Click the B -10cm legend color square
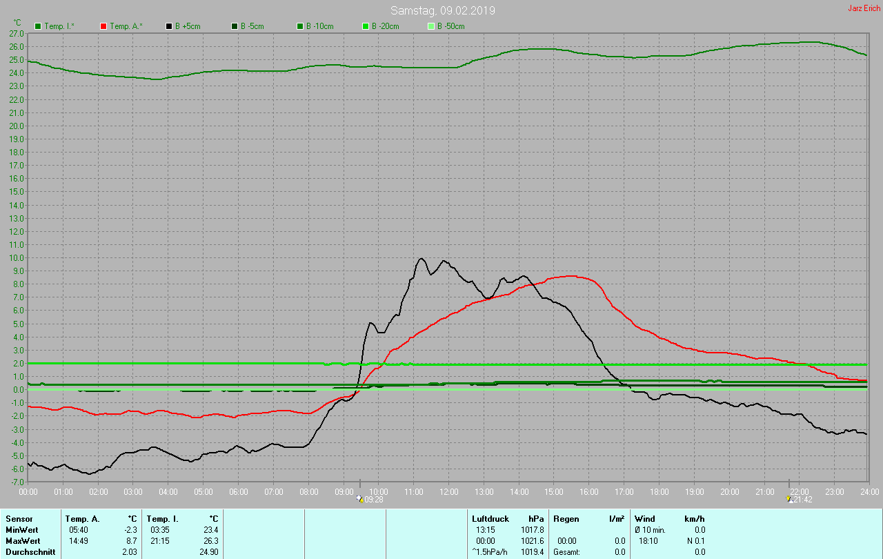The image size is (883, 559). 300,26
